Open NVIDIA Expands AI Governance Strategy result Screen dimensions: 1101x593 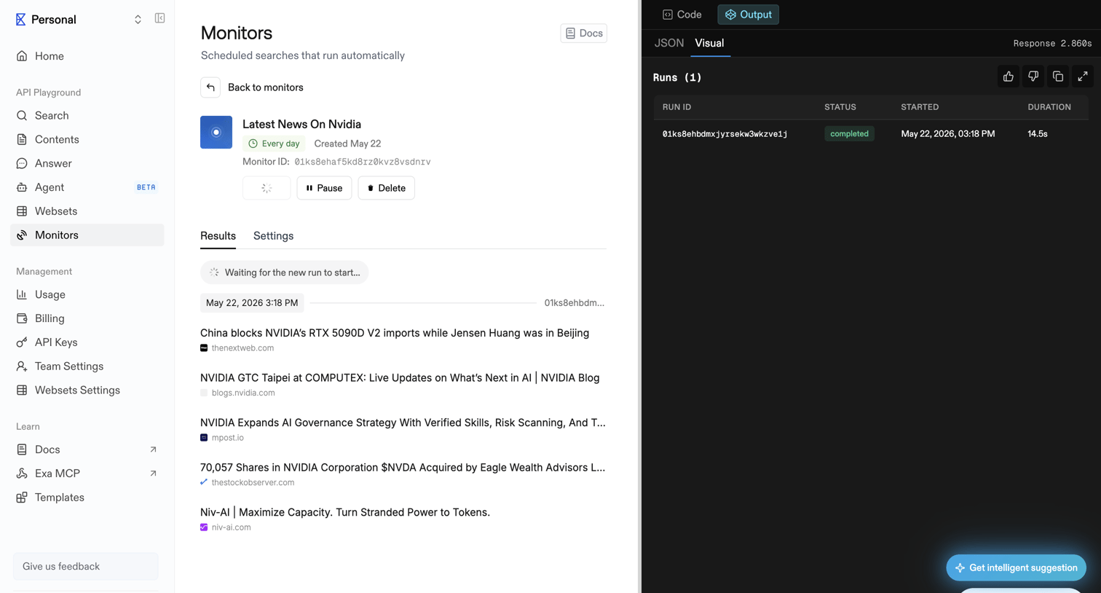(x=403, y=423)
